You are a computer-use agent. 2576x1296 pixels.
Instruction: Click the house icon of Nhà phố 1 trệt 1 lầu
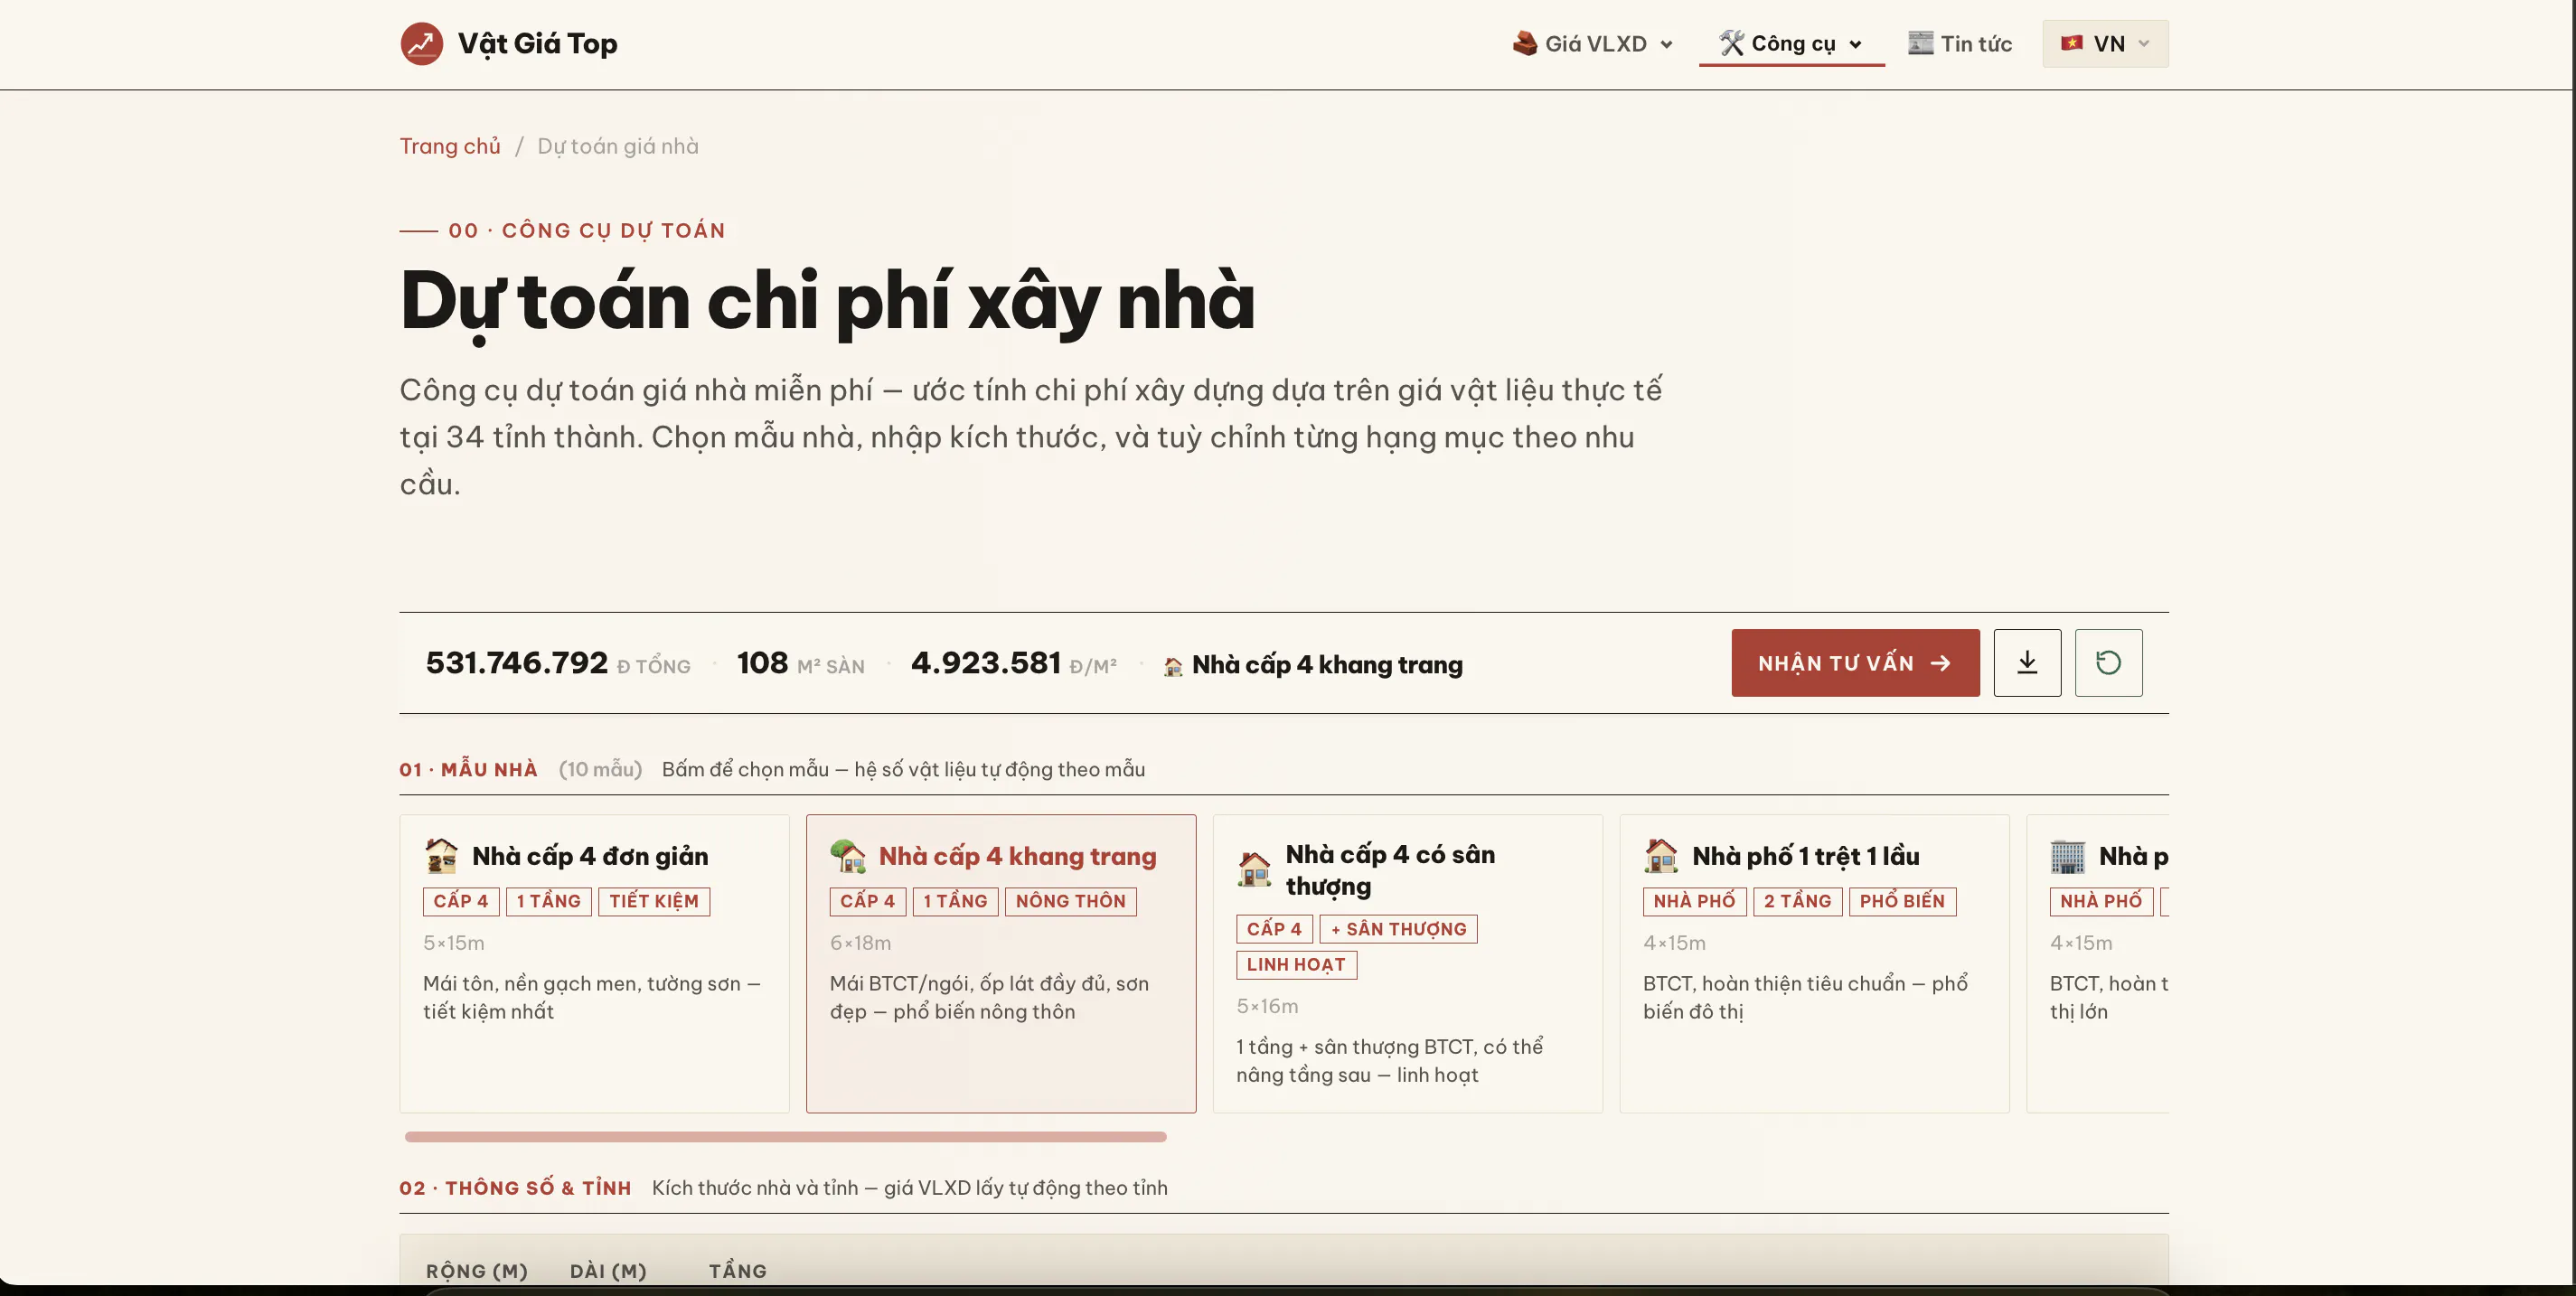pyautogui.click(x=1661, y=856)
